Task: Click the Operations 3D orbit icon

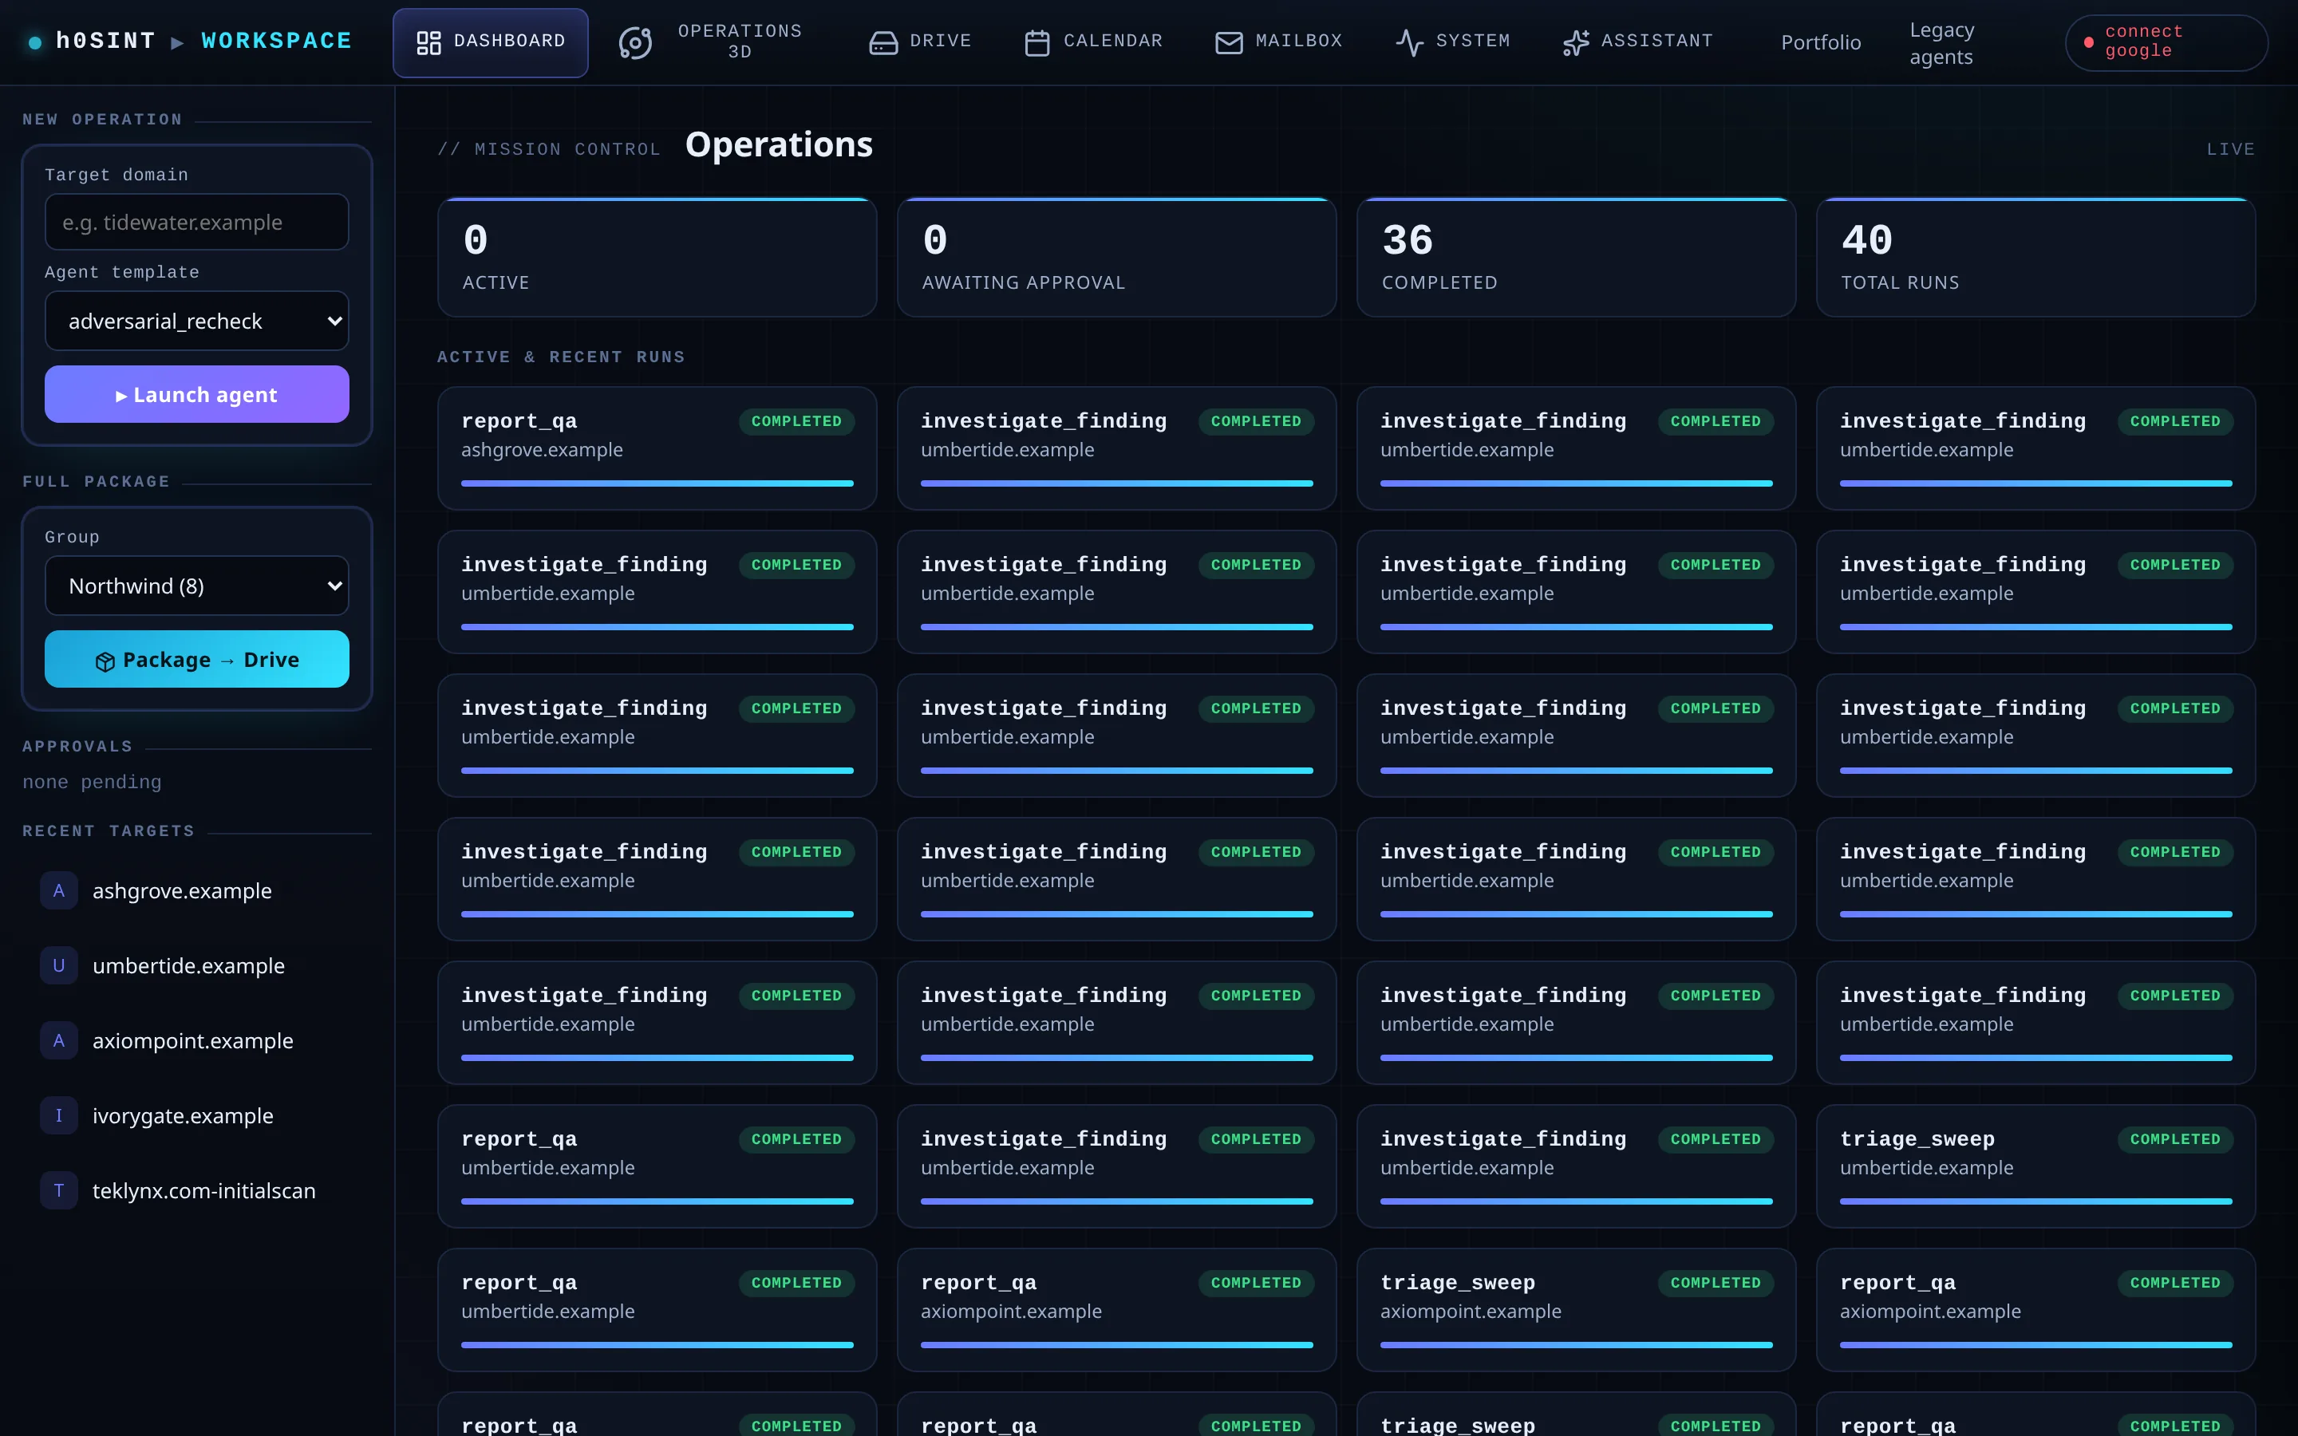Action: 635,41
